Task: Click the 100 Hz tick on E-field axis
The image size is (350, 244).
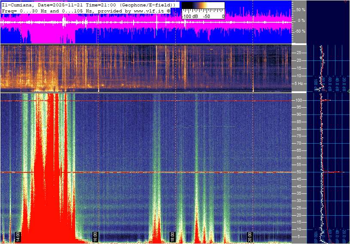Action: coord(299,100)
